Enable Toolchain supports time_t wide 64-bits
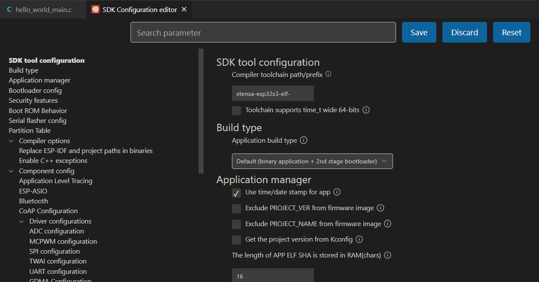The image size is (539, 282). pyautogui.click(x=236, y=110)
